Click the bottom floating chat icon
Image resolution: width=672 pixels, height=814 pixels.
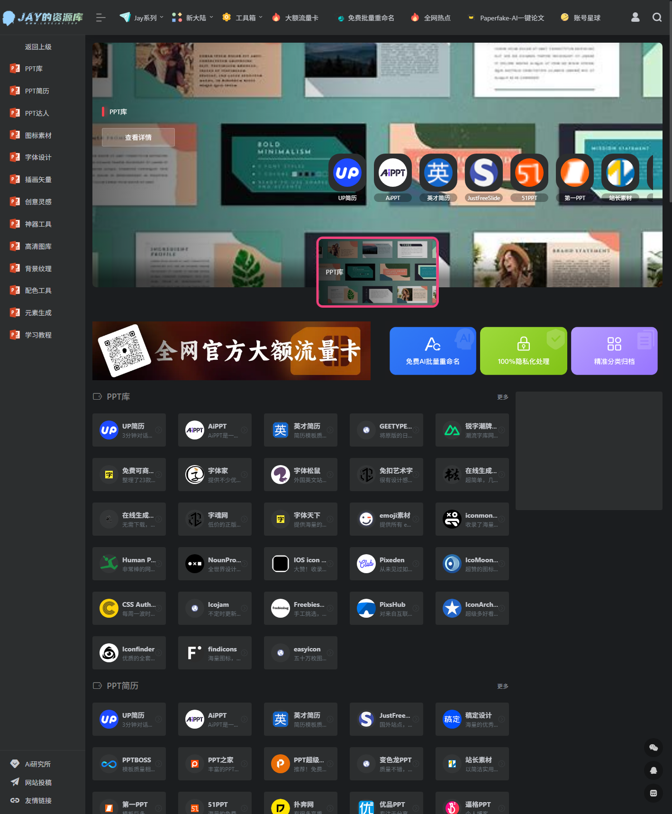pos(654,793)
